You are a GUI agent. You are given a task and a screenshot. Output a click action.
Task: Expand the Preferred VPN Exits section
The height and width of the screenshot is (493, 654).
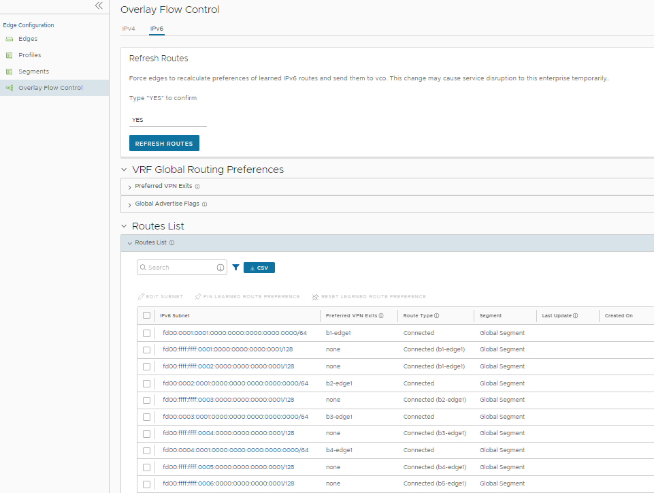pyautogui.click(x=129, y=187)
